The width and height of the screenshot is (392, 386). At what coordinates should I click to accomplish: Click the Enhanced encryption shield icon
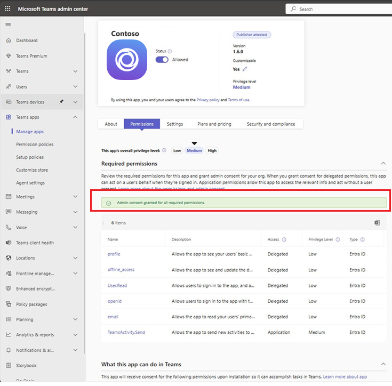pyautogui.click(x=9, y=288)
